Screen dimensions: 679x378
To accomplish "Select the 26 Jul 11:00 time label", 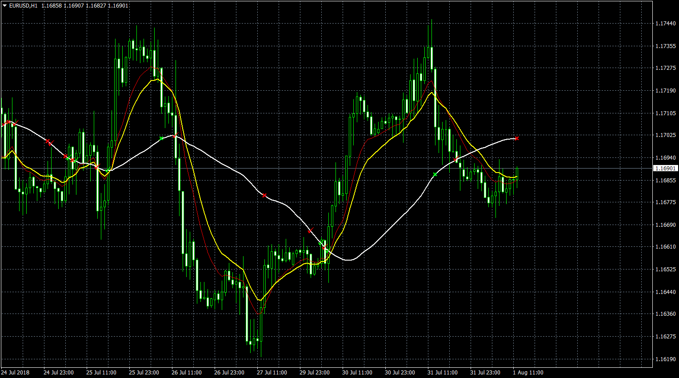I will [x=187, y=373].
